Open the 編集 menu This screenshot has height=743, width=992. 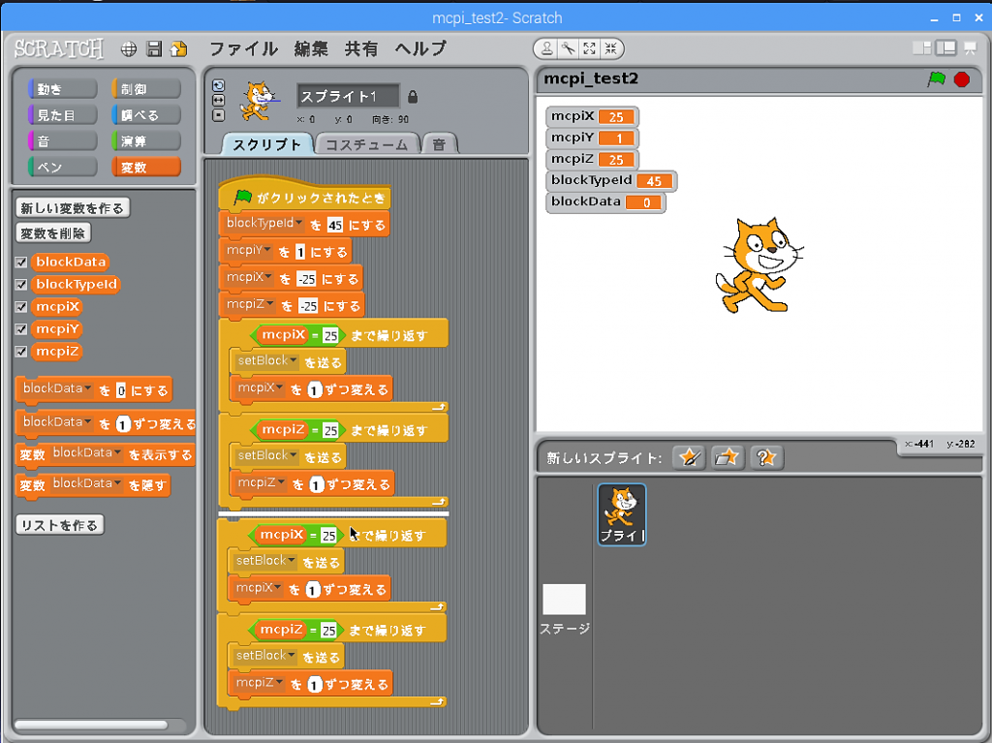click(x=311, y=48)
